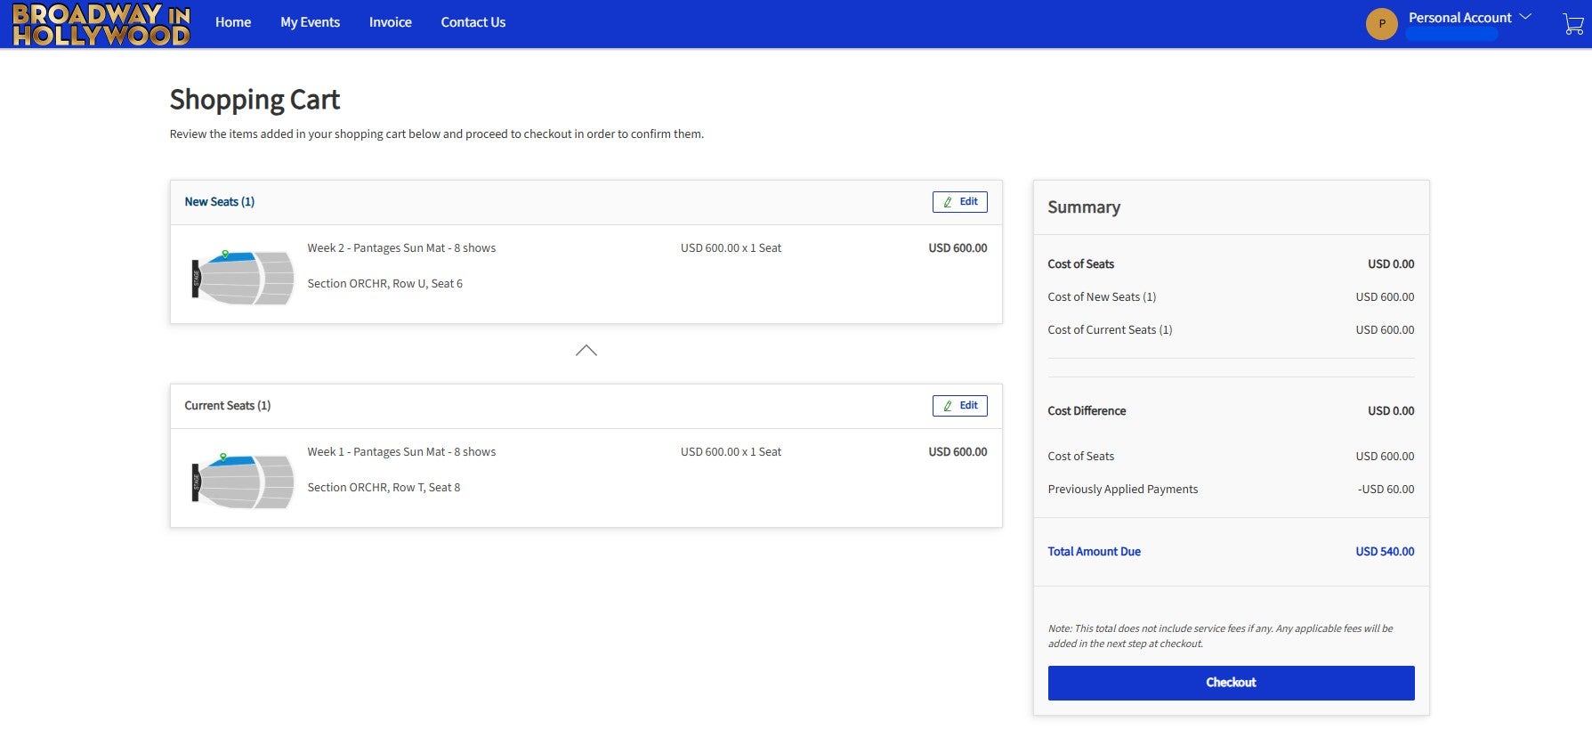Select 'Week 1 - Pantages Sun Mat - 8 shows' text
This screenshot has height=737, width=1592.
point(401,452)
